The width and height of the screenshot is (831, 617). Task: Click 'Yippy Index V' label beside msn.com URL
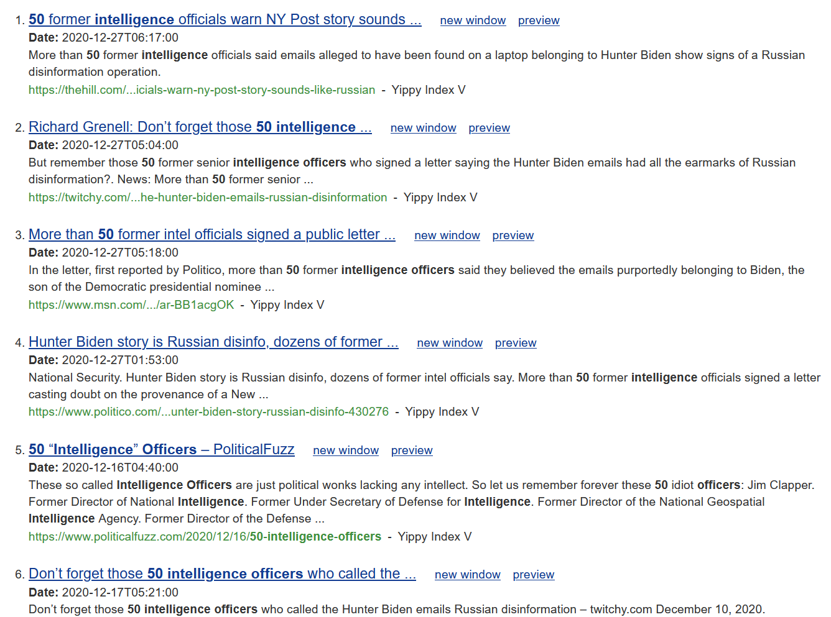[x=287, y=305]
